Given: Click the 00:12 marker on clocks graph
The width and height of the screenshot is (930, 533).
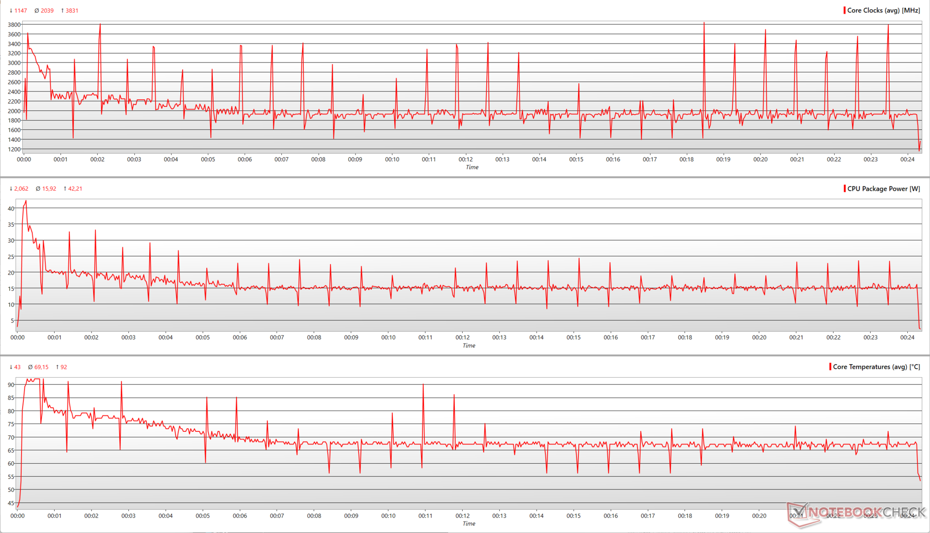Looking at the screenshot, I should [x=465, y=159].
